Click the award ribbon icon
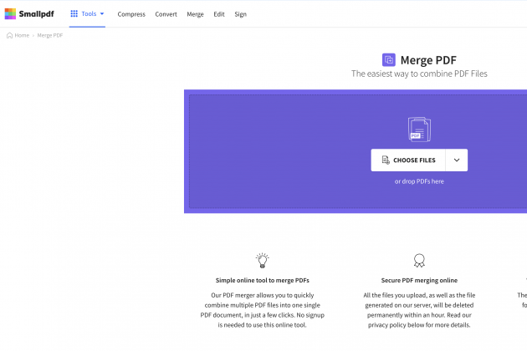 [x=419, y=260]
